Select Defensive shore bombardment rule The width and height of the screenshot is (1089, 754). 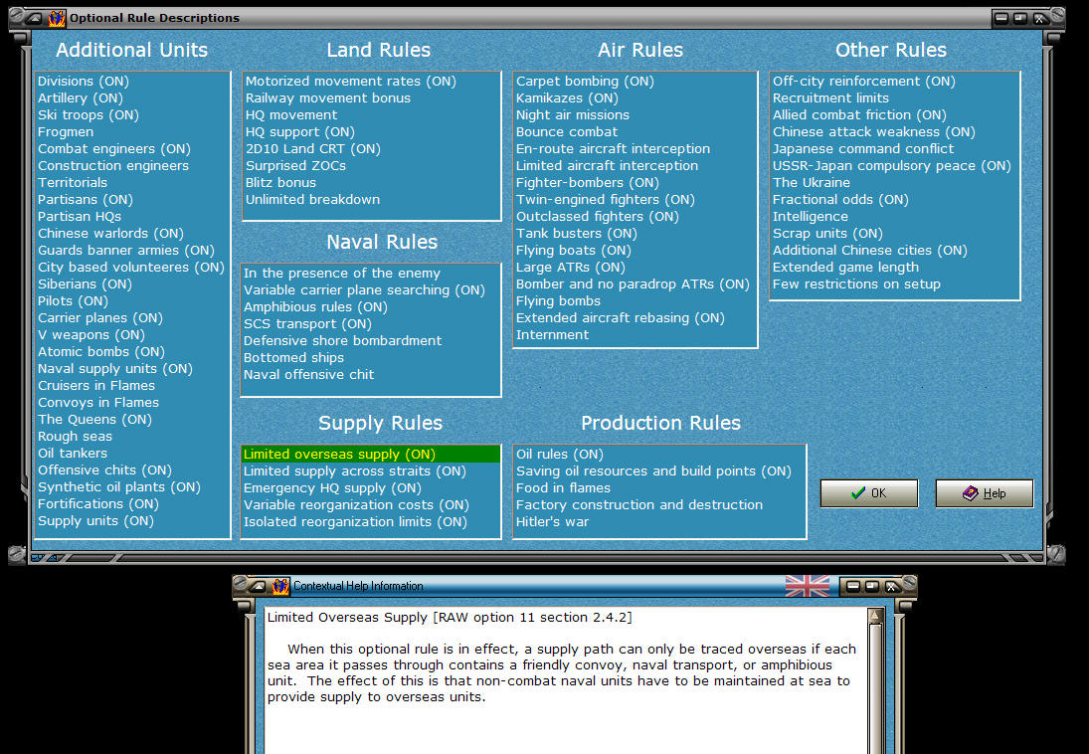click(x=342, y=340)
